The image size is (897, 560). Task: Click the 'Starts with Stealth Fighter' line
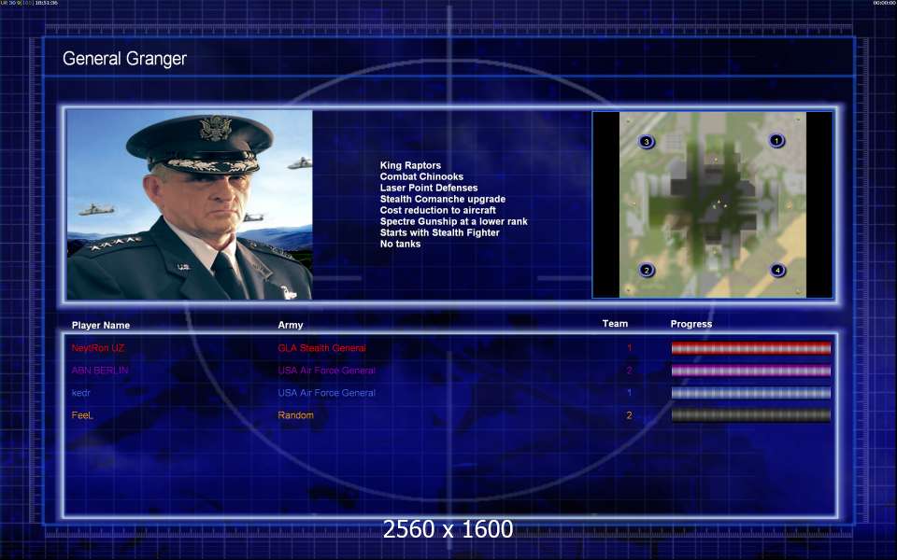439,232
